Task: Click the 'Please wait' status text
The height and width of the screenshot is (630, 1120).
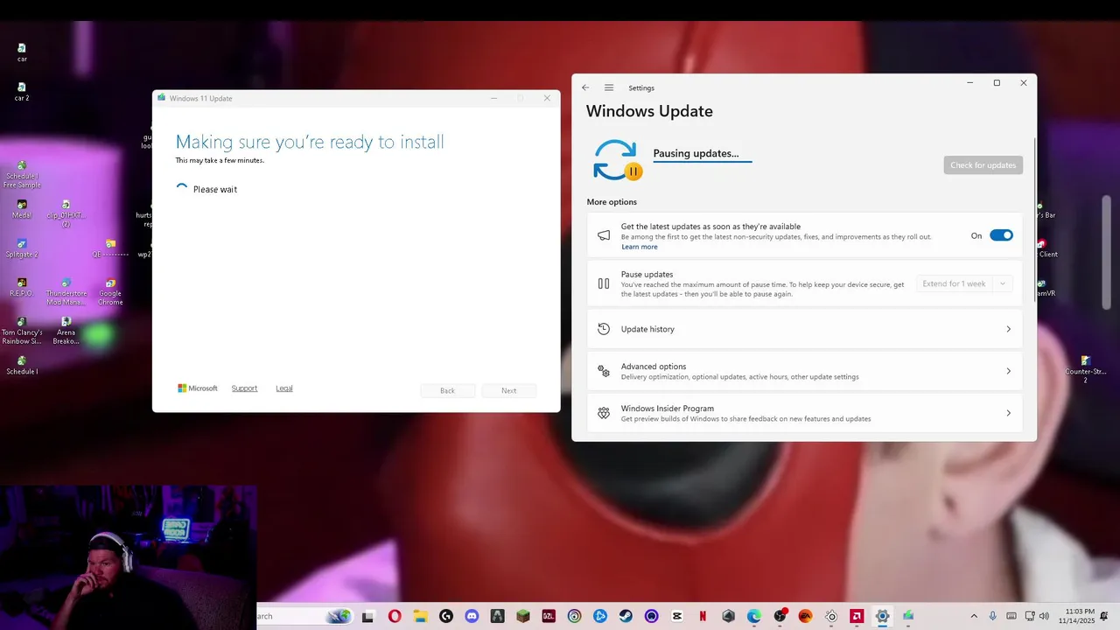Action: tap(215, 189)
